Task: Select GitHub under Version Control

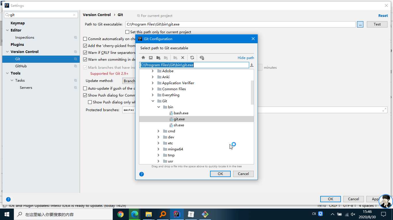Action: pos(21,66)
